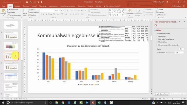Select slide 6 thumbnail

(x=11, y=77)
